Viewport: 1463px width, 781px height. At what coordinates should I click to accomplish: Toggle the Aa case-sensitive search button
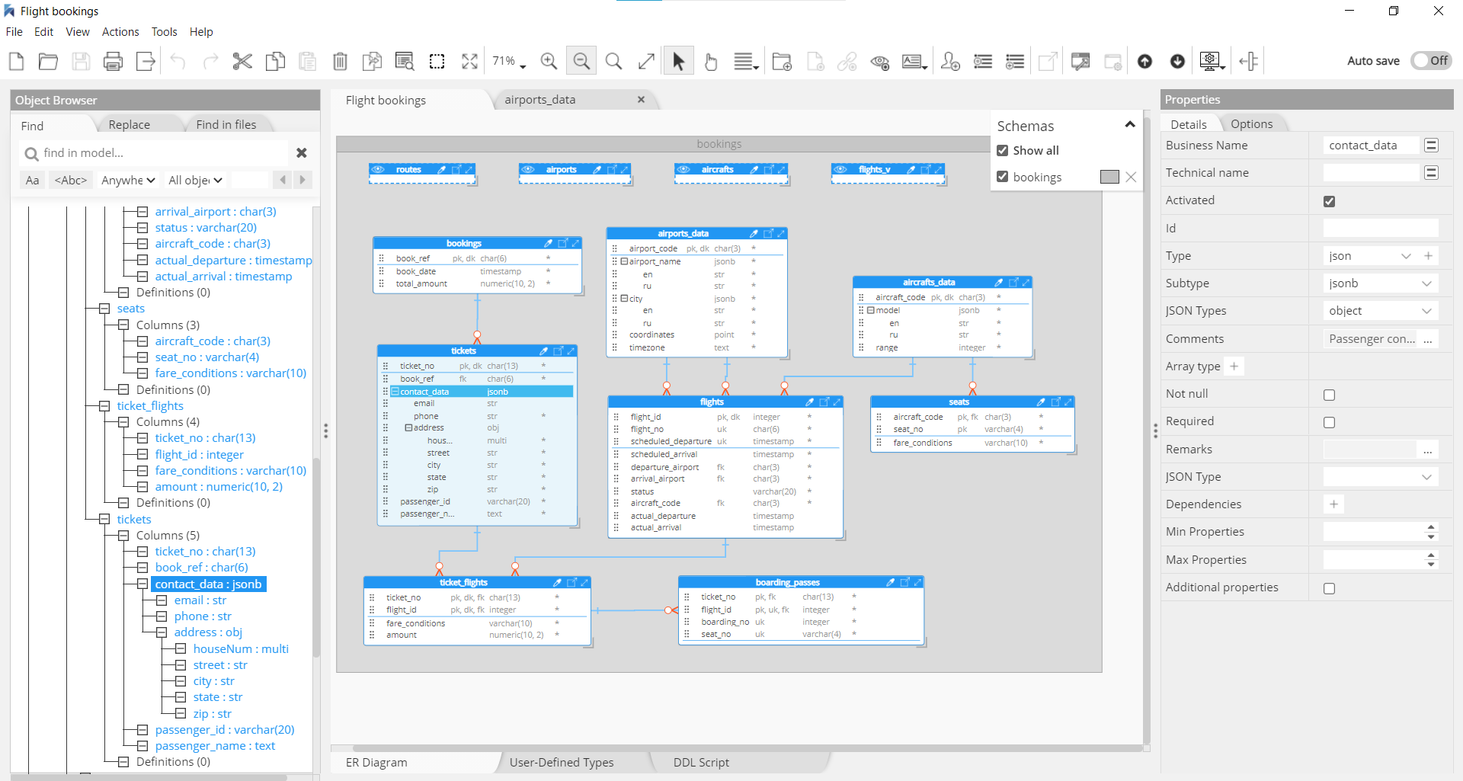click(x=33, y=181)
